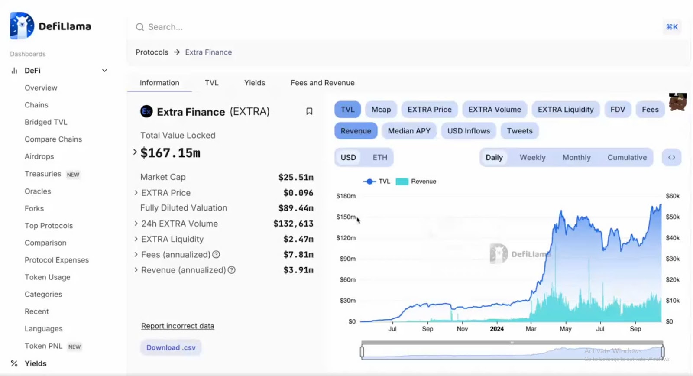Screen dimensions: 693x376
Task: Open Oracles in the sidebar
Action: coord(38,191)
